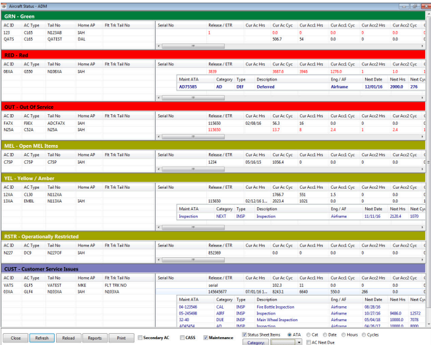This screenshot has width=431, height=345.
Task: Click the scroll right arrow in GRN section
Action: click(422, 46)
